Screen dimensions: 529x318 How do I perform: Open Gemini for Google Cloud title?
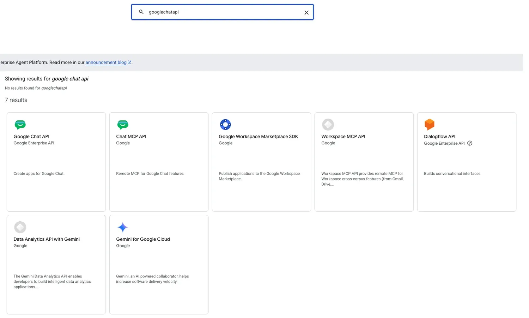[x=143, y=239]
